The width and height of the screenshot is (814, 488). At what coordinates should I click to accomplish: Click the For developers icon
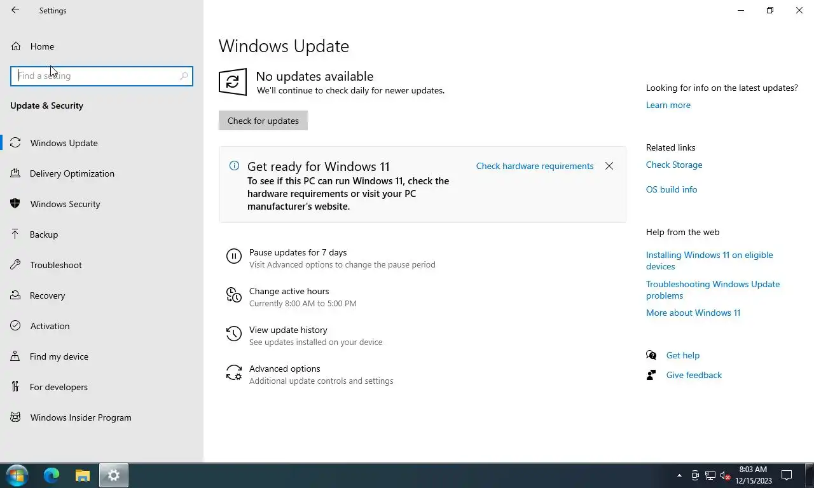(15, 387)
